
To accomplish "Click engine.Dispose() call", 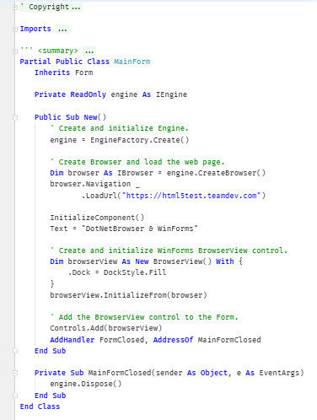I will [x=86, y=384].
